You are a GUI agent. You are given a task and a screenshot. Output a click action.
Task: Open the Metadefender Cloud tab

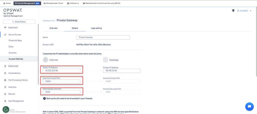tap(53, 3)
